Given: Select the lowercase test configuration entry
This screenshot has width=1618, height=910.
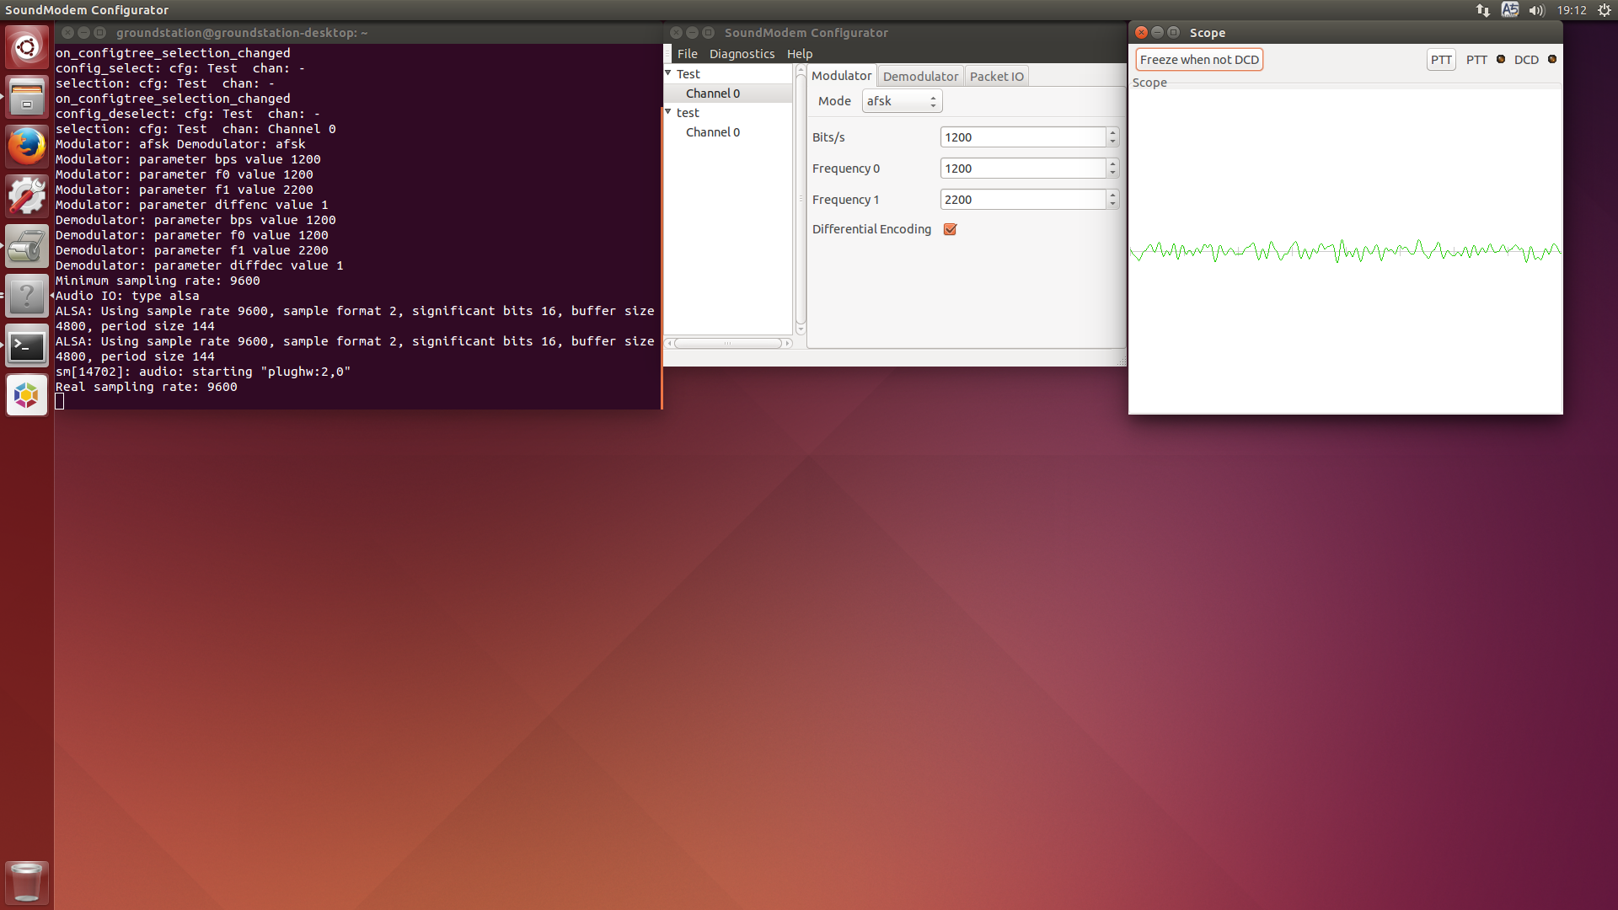Looking at the screenshot, I should [688, 113].
